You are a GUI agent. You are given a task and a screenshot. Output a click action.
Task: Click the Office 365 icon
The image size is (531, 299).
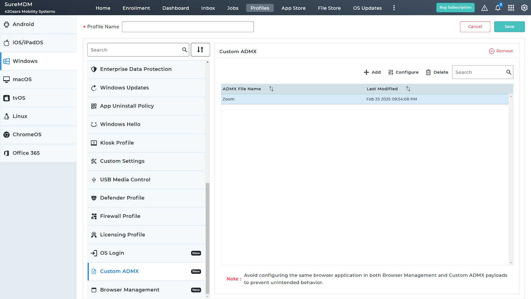coord(6,153)
